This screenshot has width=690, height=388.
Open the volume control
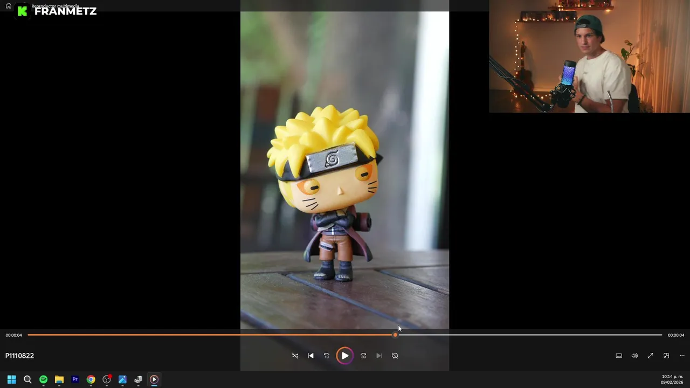(x=634, y=356)
